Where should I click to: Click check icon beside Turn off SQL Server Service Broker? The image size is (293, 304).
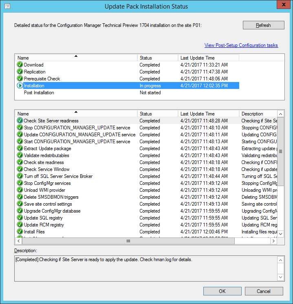[20, 176]
